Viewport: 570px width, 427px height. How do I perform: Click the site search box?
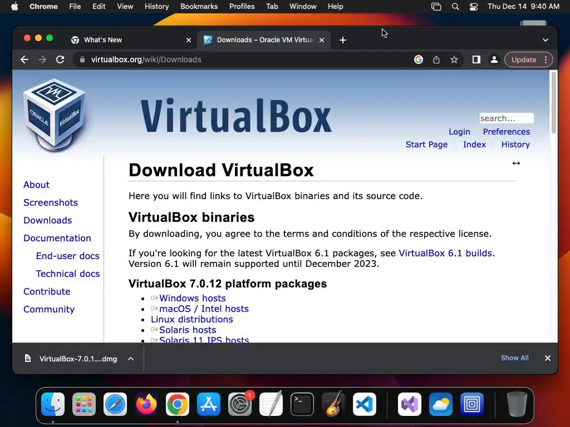tap(507, 118)
